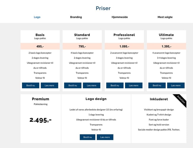193x148 pixels.
Task: Click Læs mere under Basis package
Action: [x=49, y=86]
